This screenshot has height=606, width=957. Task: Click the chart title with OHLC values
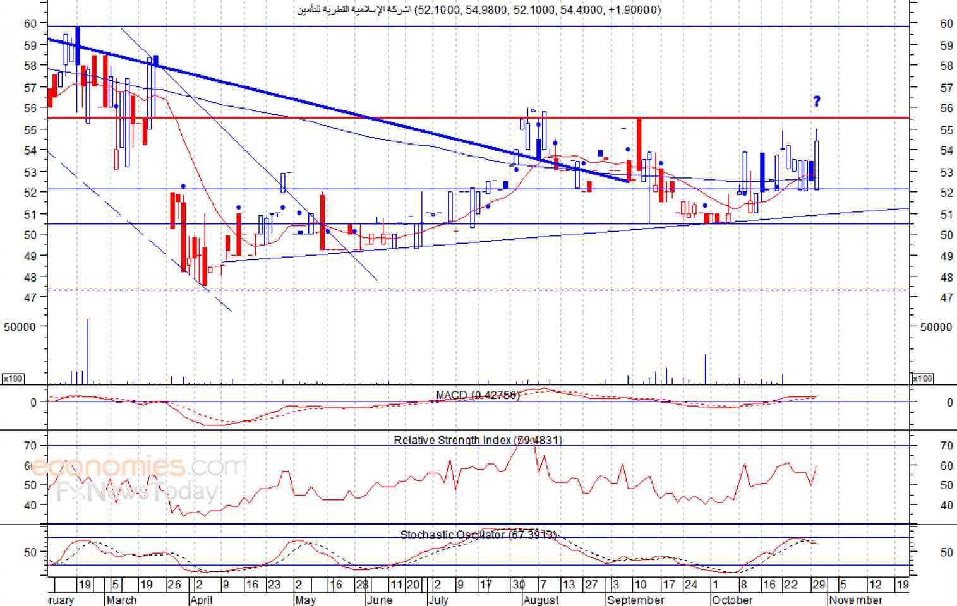click(x=479, y=9)
